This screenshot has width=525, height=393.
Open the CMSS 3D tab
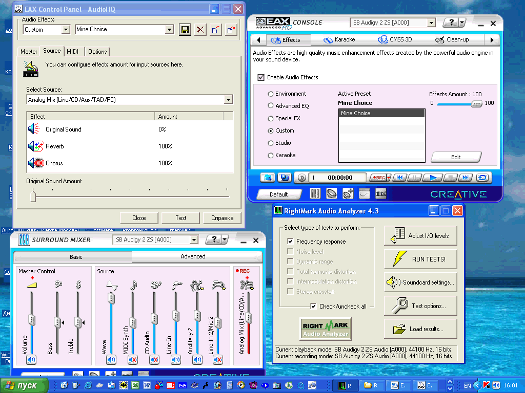(395, 40)
